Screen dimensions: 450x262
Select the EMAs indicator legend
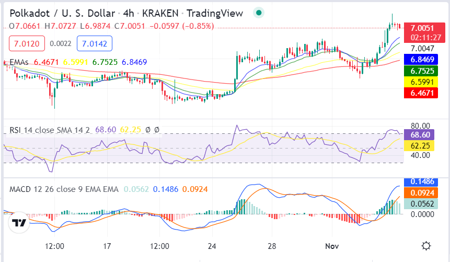19,62
